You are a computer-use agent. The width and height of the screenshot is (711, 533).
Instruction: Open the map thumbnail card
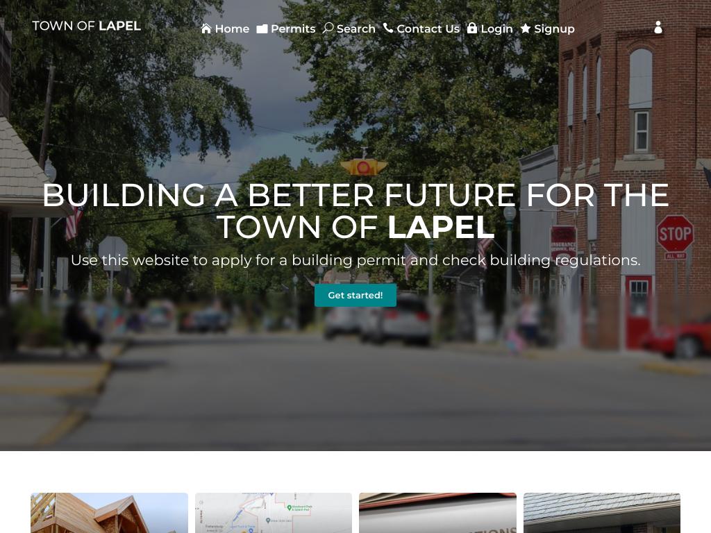click(274, 513)
